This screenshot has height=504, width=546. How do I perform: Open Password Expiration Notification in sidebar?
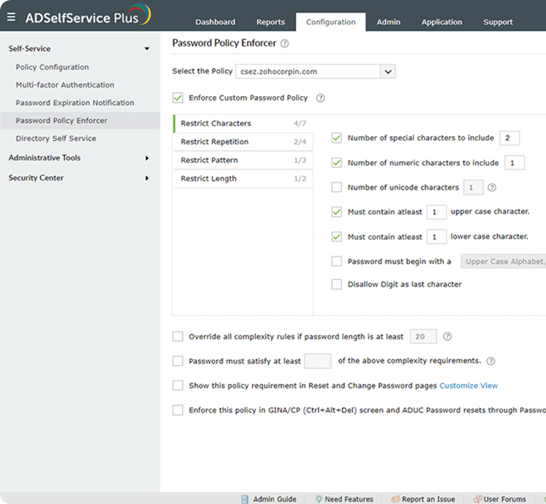(75, 103)
